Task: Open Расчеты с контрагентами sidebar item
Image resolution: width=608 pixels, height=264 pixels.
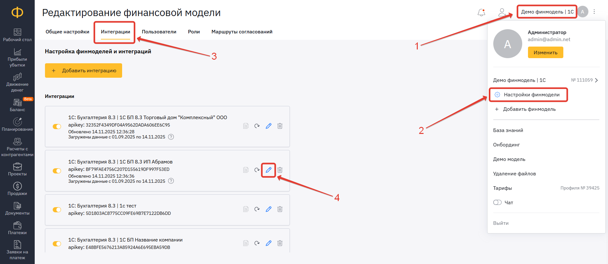Action: click(x=17, y=147)
